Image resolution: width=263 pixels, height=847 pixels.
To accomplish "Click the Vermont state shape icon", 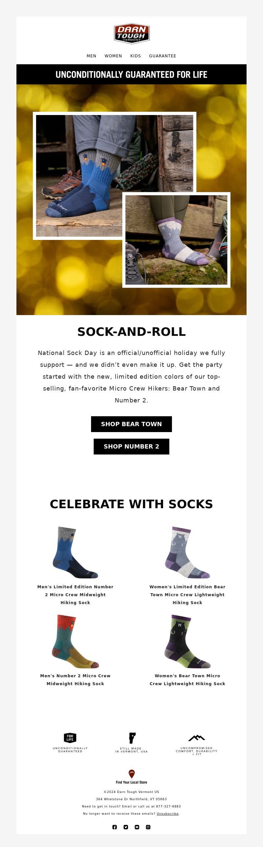I will pos(132,738).
